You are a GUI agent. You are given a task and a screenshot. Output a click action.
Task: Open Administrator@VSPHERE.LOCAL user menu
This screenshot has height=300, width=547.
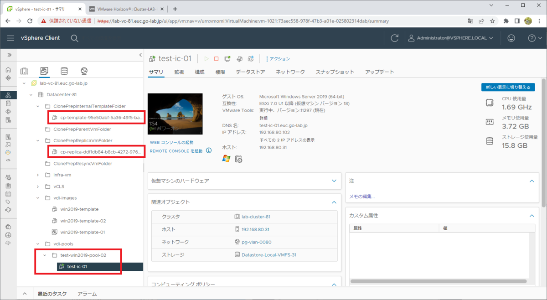click(450, 38)
